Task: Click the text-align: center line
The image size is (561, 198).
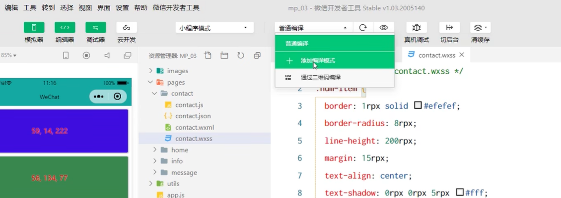Action: [x=368, y=176]
